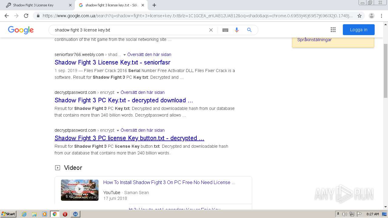This screenshot has height=218, width=388.
Task: Open Shadow Fight 3 License Key.txt - seniorfasr
Action: [112, 62]
